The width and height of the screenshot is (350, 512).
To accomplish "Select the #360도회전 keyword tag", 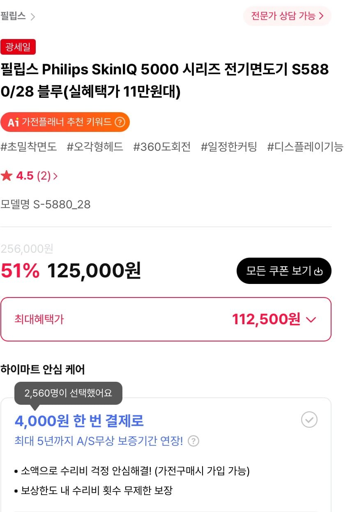I will (162, 147).
